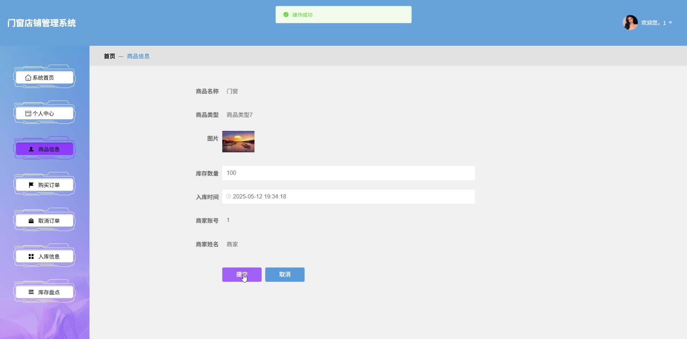This screenshot has height=339, width=687.
Task: Click the user avatar picture
Action: tap(630, 23)
